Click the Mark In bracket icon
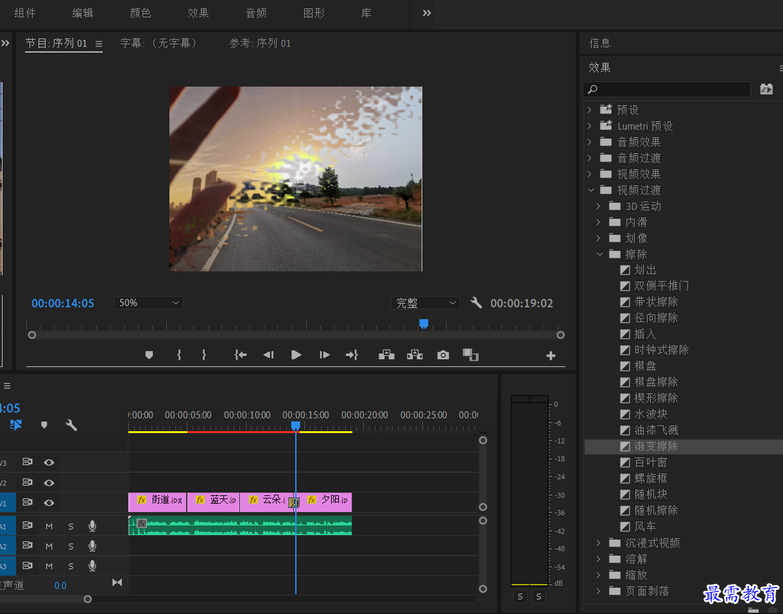 tap(179, 355)
